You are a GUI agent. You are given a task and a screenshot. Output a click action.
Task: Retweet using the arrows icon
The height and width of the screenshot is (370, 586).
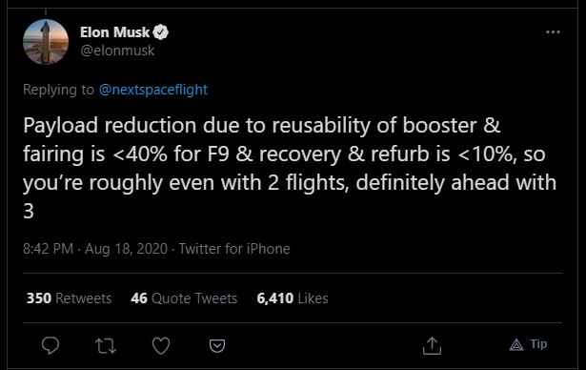(x=106, y=345)
